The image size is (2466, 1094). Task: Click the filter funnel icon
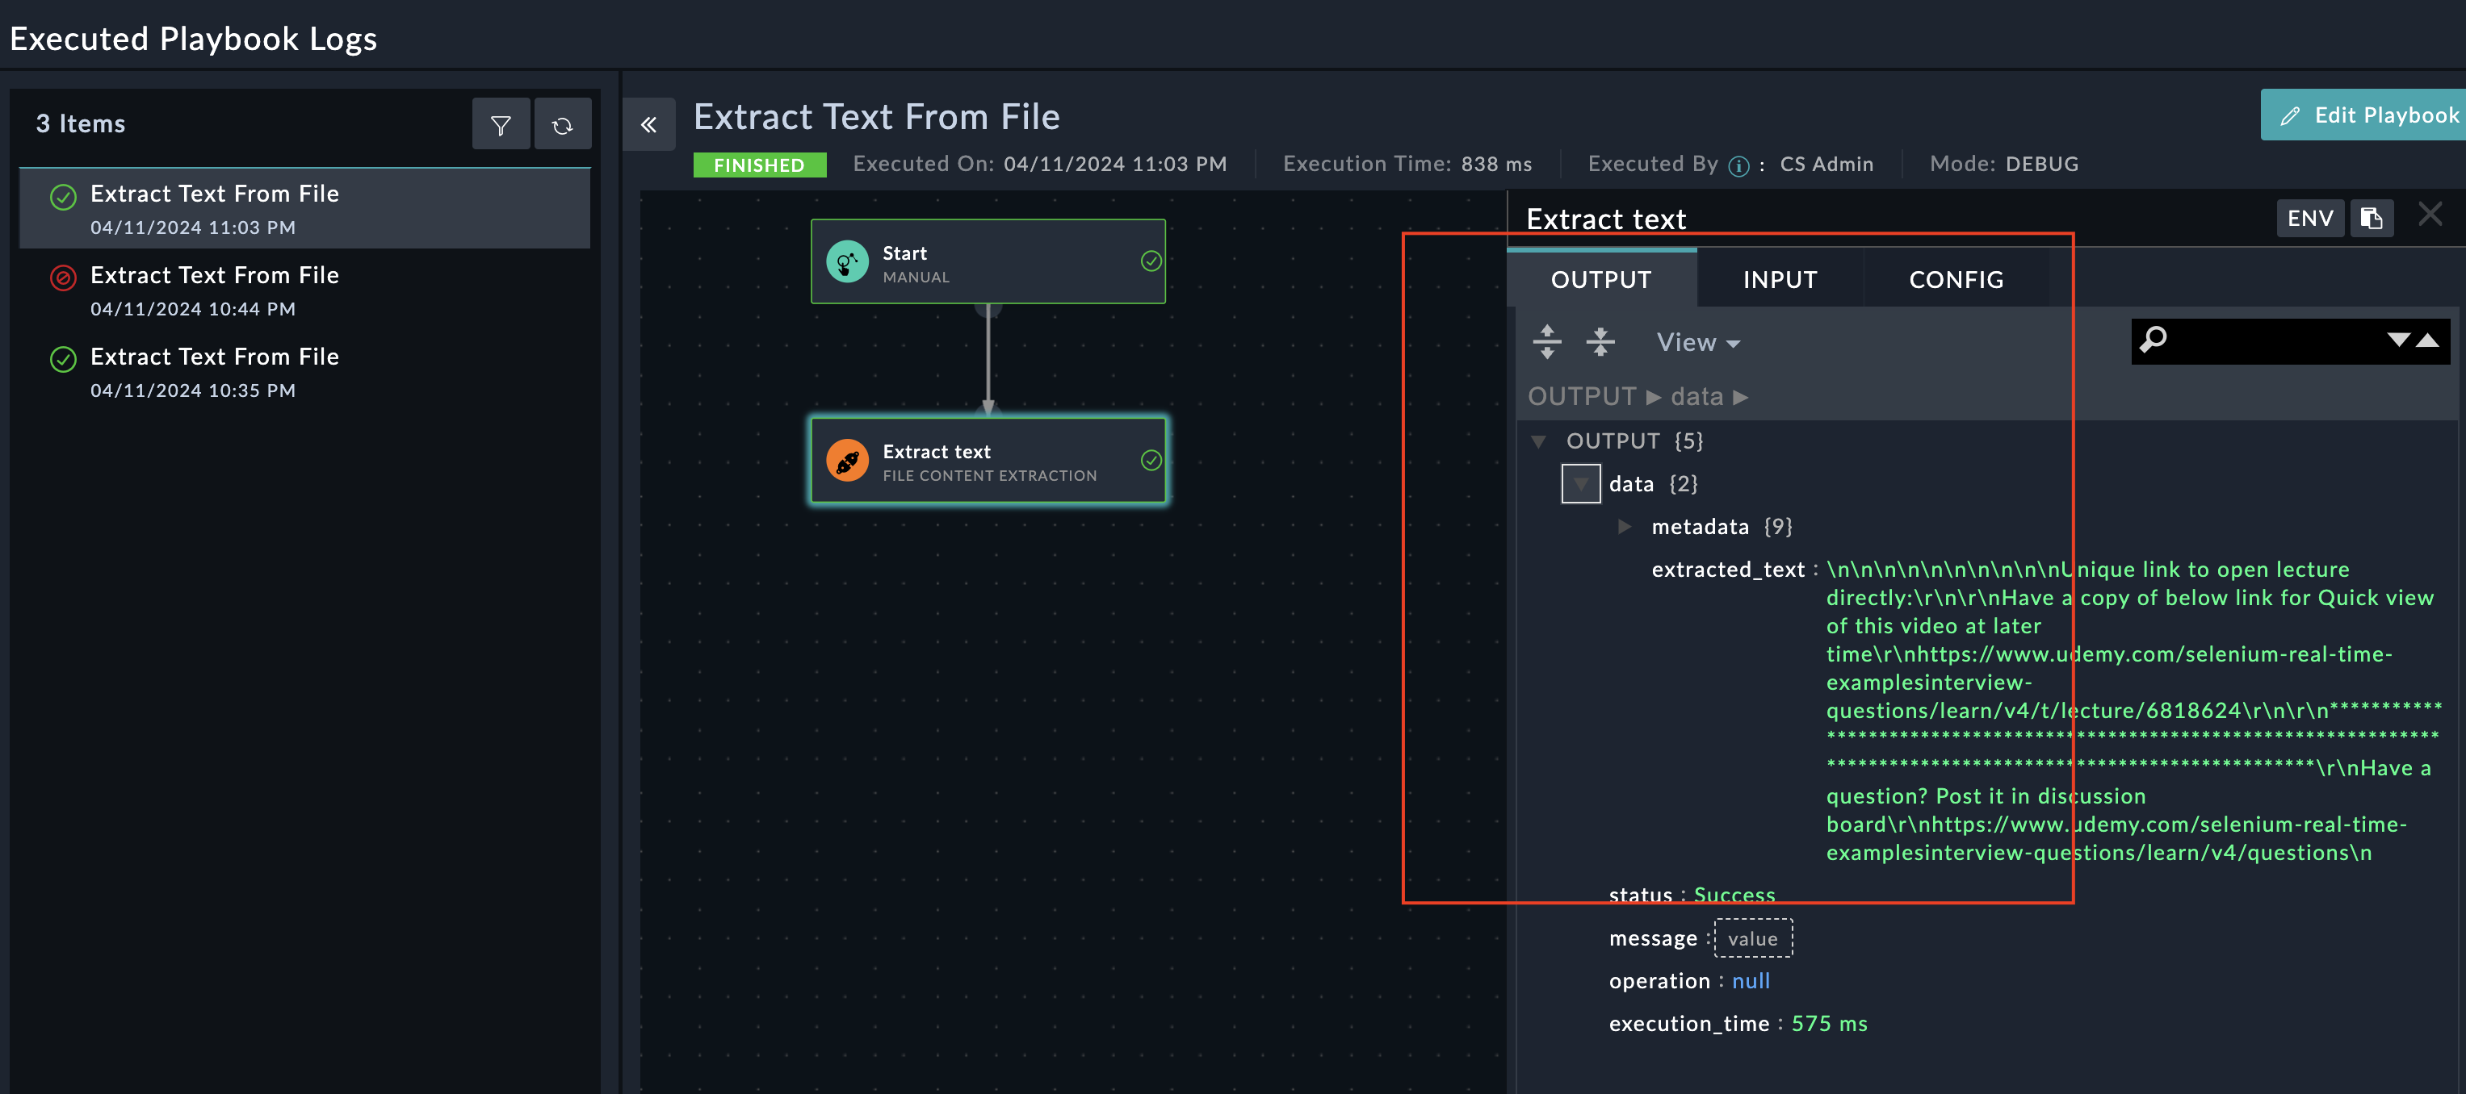[x=500, y=124]
